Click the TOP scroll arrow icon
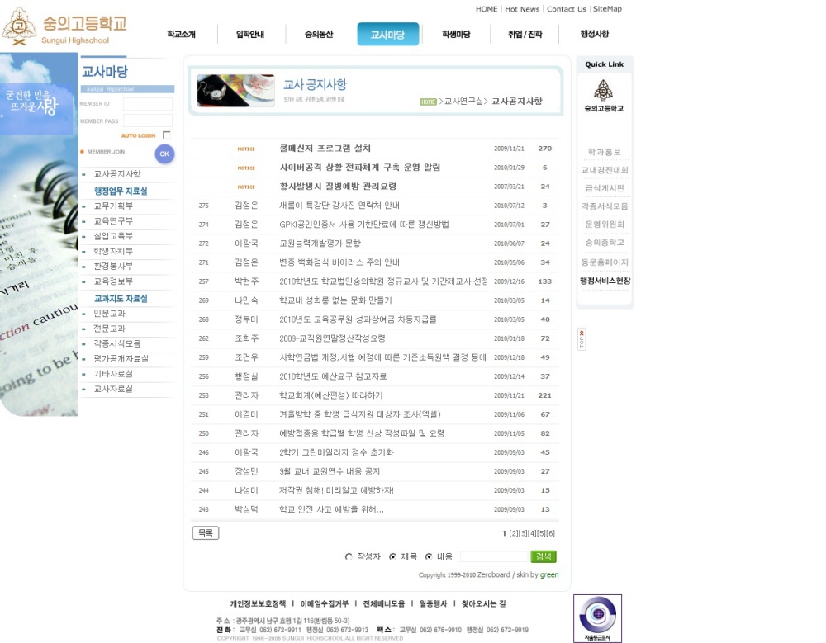 pos(582,338)
